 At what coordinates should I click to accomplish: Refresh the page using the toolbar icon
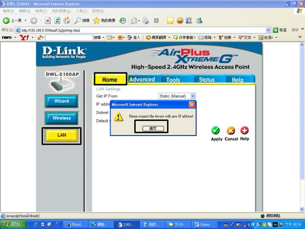(57, 21)
